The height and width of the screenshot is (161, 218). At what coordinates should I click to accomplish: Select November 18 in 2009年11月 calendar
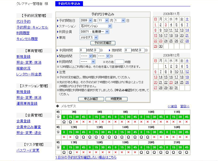pos(171,36)
